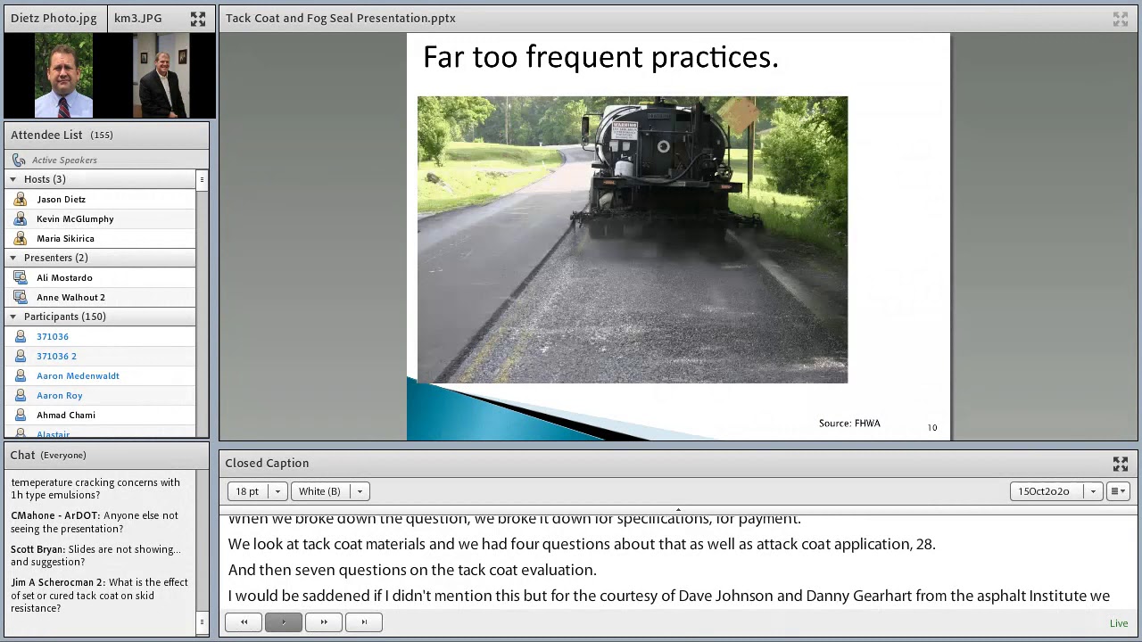Screen dimensions: 1142x642
Task: Click host icon next to Kevin McGlumphy
Action: (21, 218)
